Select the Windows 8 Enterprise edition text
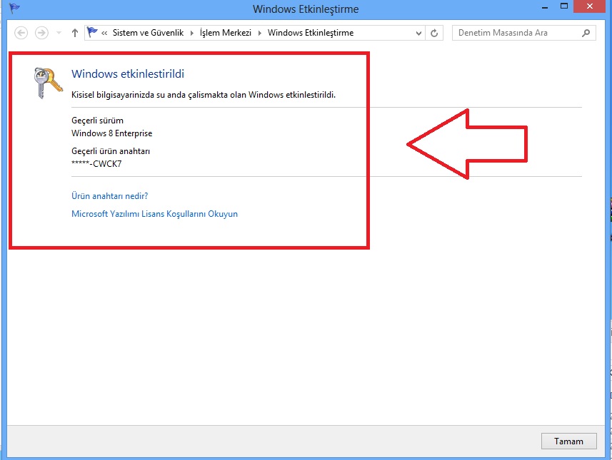 pos(111,133)
